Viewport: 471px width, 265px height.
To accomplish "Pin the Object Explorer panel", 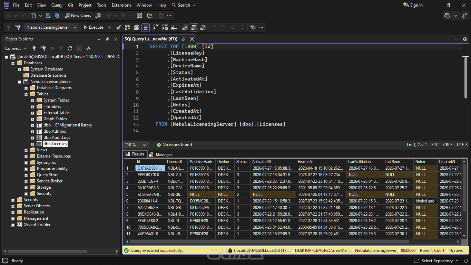I will coord(107,39).
